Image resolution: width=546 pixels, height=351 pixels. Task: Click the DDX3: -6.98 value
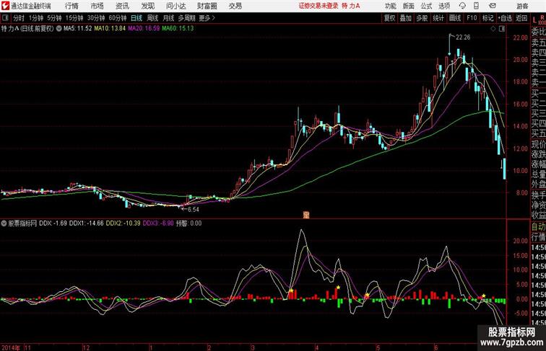pyautogui.click(x=158, y=223)
